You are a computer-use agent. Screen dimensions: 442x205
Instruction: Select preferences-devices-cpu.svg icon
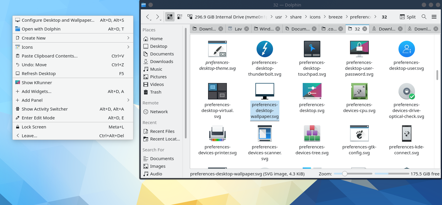(x=359, y=91)
